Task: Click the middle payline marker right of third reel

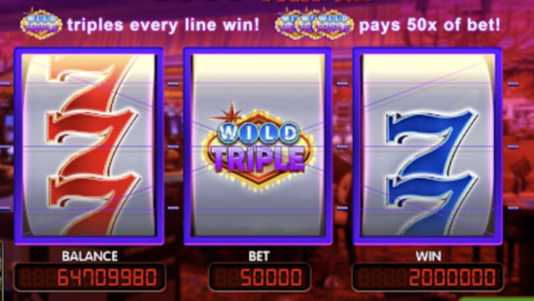Action: pyautogui.click(x=513, y=147)
